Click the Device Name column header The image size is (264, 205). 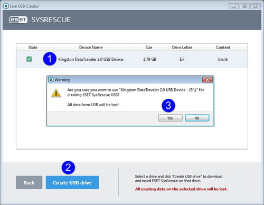tap(91, 48)
